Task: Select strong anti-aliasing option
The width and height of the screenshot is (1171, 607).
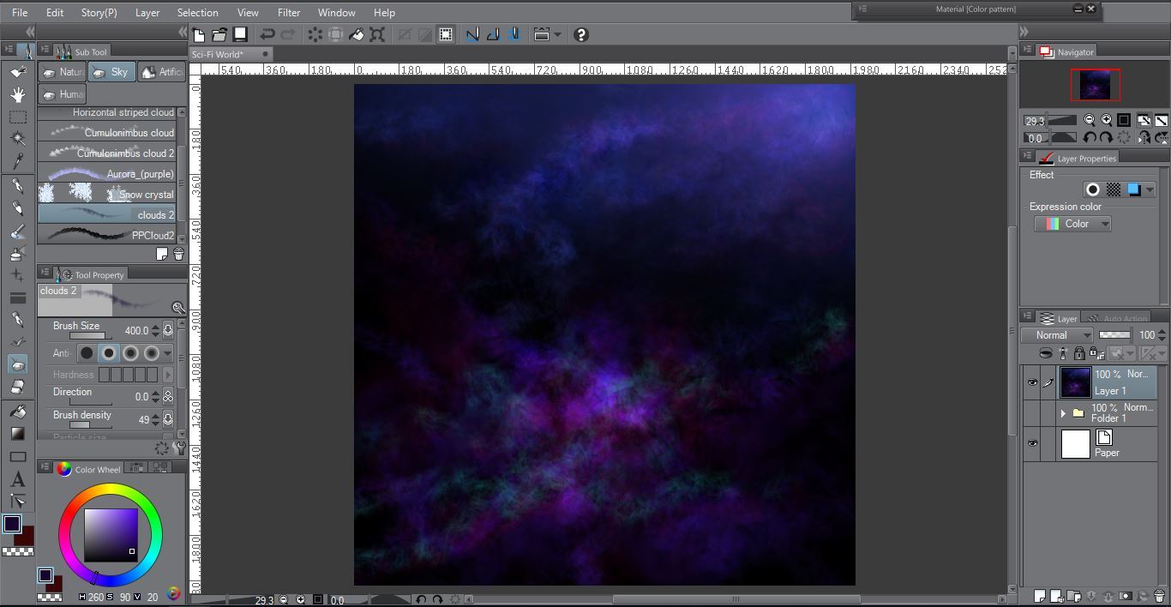Action: tap(152, 352)
